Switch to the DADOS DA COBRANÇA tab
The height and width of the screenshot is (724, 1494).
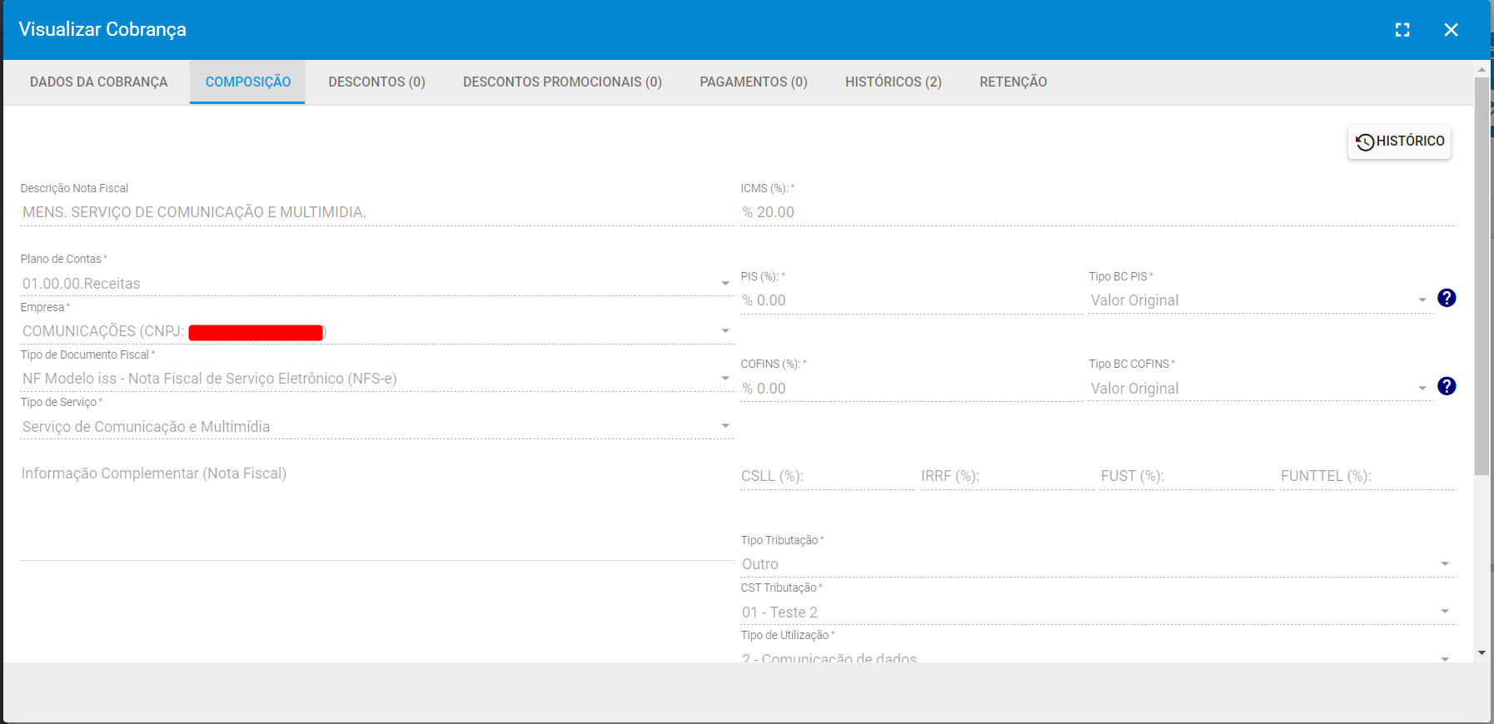pyautogui.click(x=99, y=82)
